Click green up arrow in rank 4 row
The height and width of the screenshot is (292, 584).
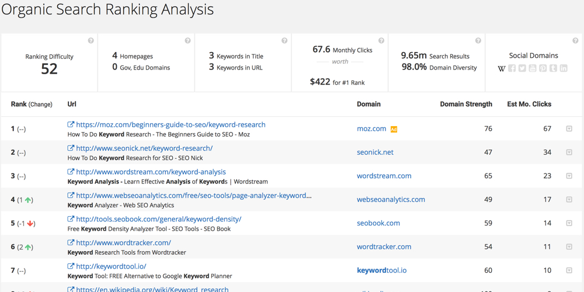(28, 200)
